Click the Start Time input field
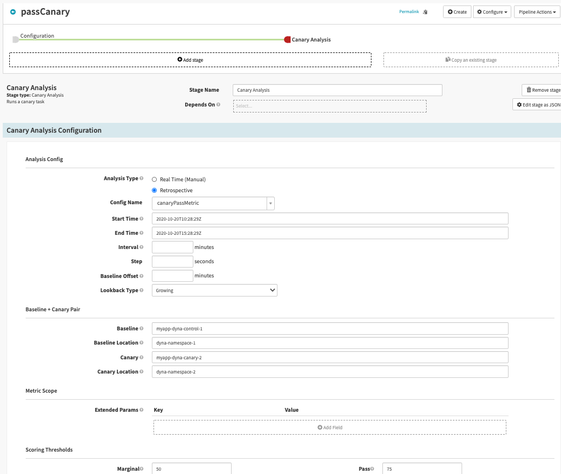 click(330, 218)
